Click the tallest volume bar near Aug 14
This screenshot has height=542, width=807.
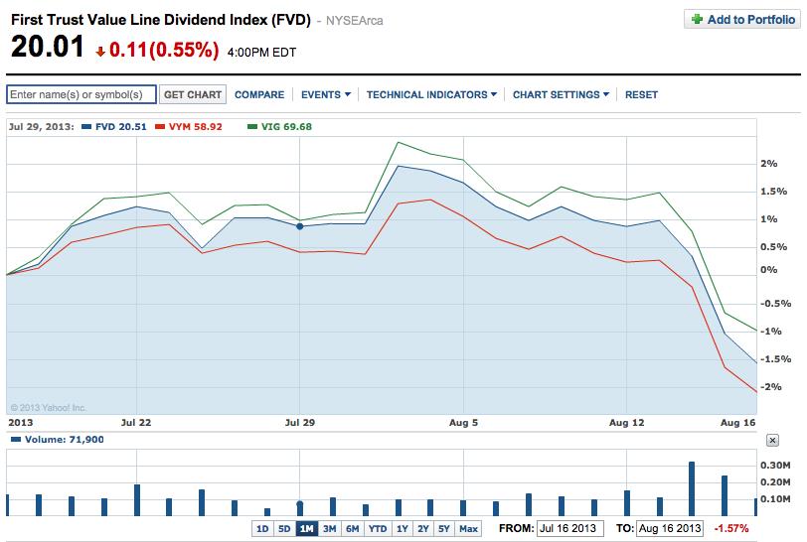tap(692, 488)
